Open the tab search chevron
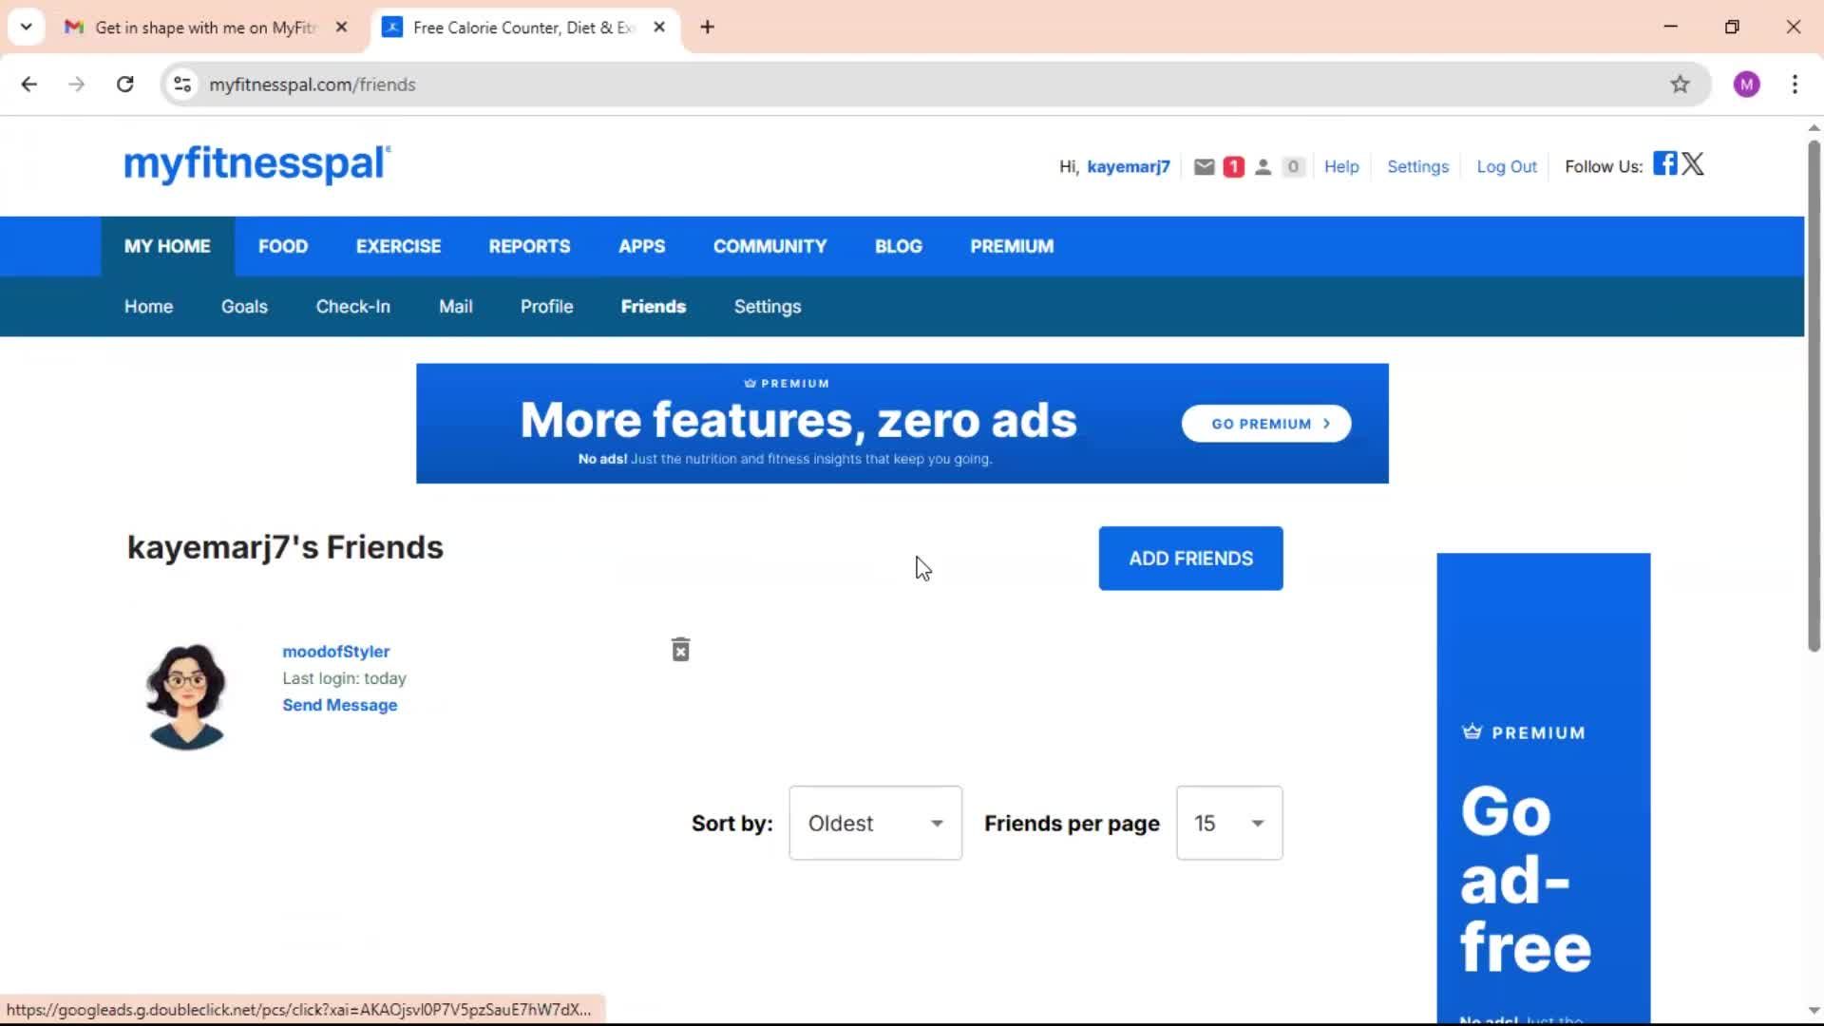This screenshot has width=1824, height=1026. [27, 28]
